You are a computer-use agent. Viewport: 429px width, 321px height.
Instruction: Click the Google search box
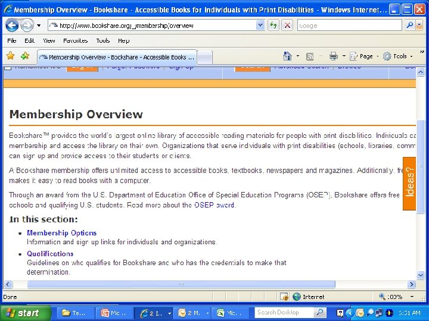point(349,26)
